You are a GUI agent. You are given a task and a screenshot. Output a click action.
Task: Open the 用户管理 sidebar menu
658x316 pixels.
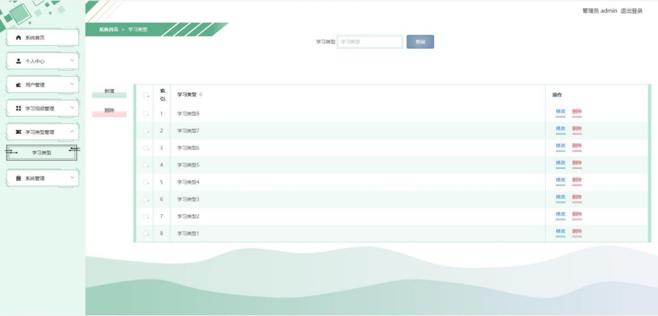[43, 85]
